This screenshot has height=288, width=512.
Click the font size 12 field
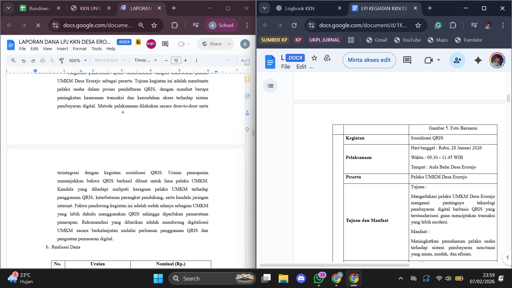point(176,61)
